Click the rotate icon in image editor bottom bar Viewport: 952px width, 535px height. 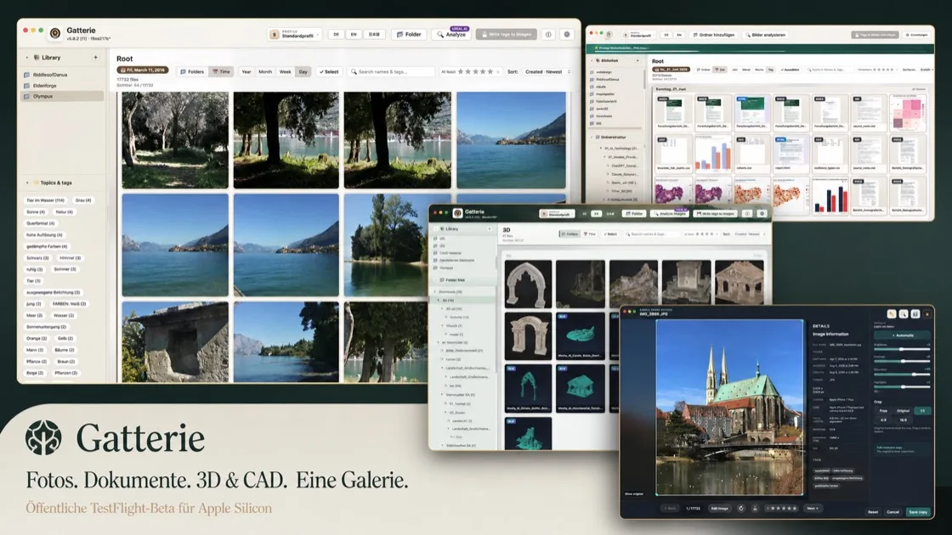740,509
